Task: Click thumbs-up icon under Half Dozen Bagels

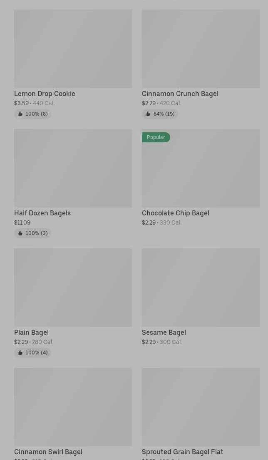Action: (x=20, y=233)
